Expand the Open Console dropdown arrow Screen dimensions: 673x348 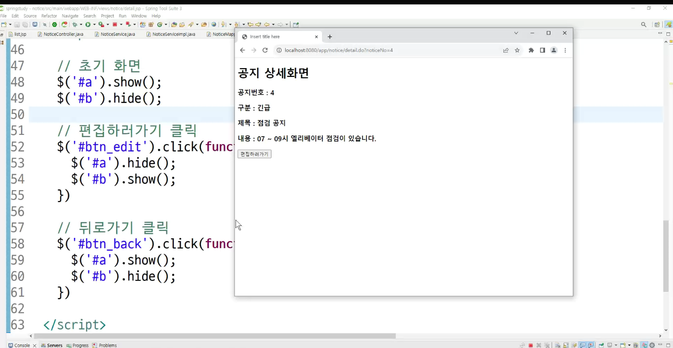629,345
